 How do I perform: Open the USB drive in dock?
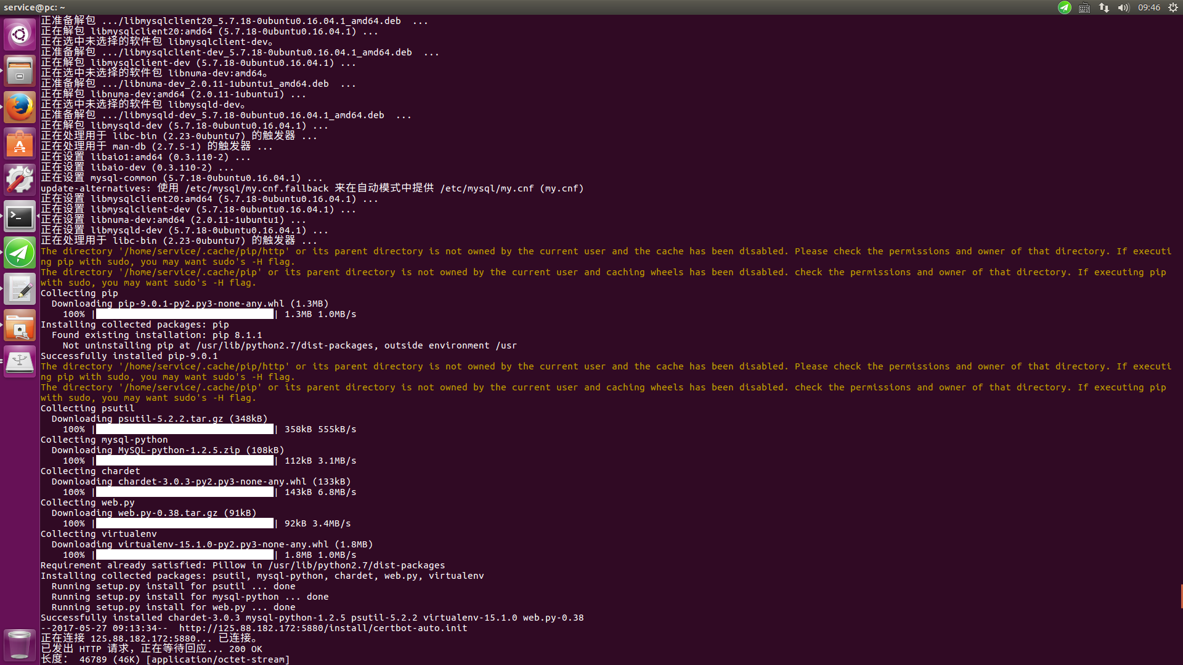pyautogui.click(x=20, y=361)
